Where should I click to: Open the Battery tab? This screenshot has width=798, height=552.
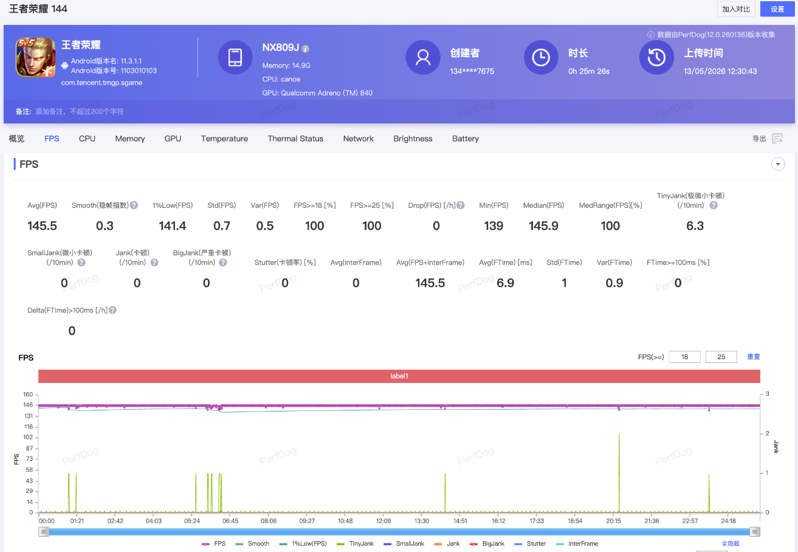(466, 139)
